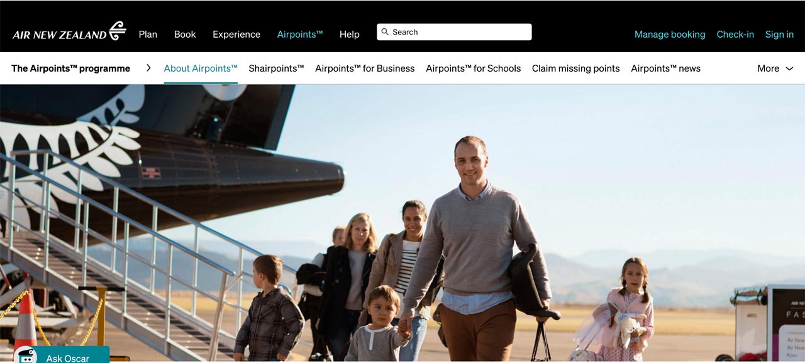
Task: Select the About Airpoints tab
Action: click(x=201, y=68)
